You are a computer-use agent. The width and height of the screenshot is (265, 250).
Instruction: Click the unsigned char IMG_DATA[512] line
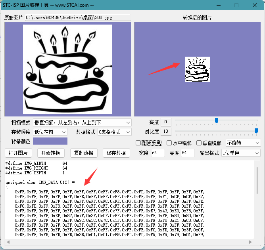(x=40, y=182)
